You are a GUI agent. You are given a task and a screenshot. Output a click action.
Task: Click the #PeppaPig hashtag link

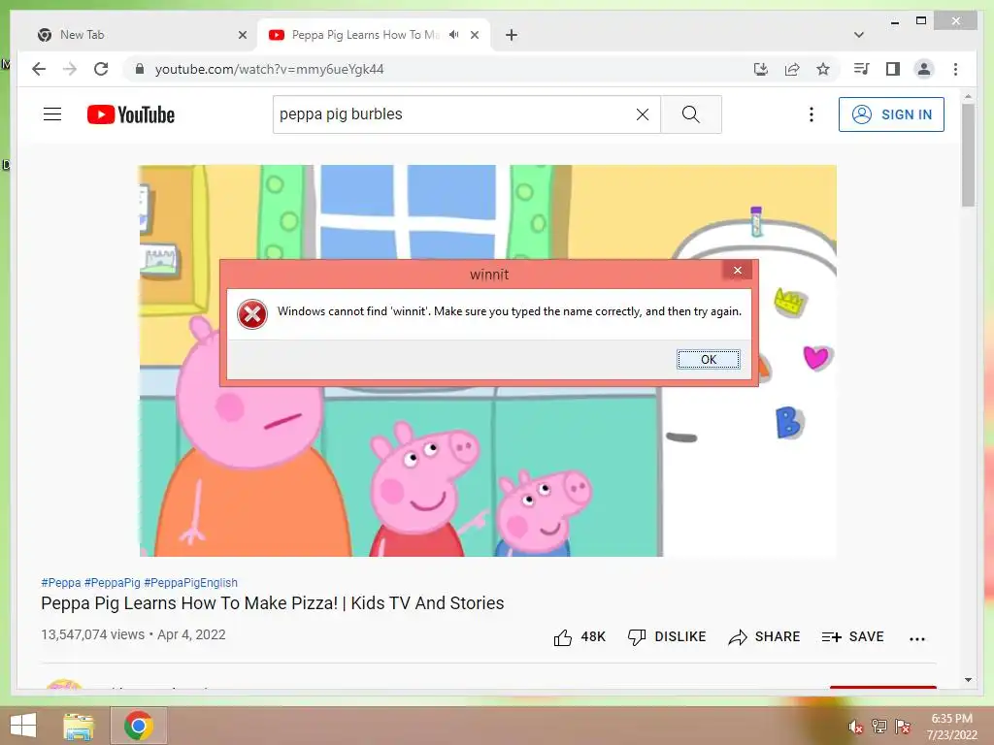(113, 583)
